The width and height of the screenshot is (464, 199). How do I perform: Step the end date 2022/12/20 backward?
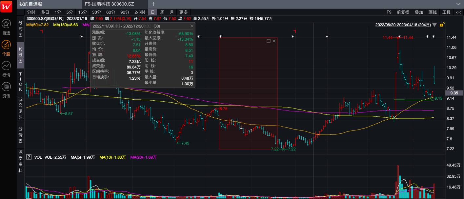point(146,26)
